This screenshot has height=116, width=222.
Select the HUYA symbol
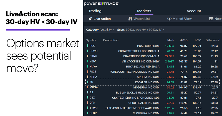(x=93, y=66)
